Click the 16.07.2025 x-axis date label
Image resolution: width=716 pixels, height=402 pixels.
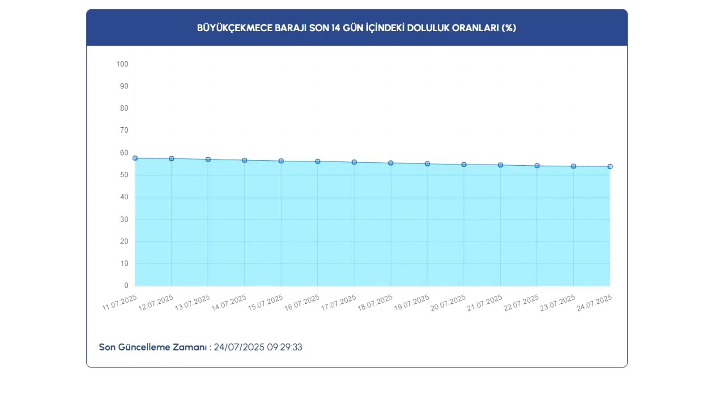302,303
